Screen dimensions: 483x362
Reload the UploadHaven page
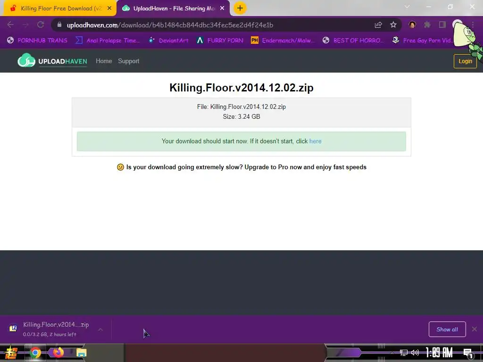[x=41, y=25]
